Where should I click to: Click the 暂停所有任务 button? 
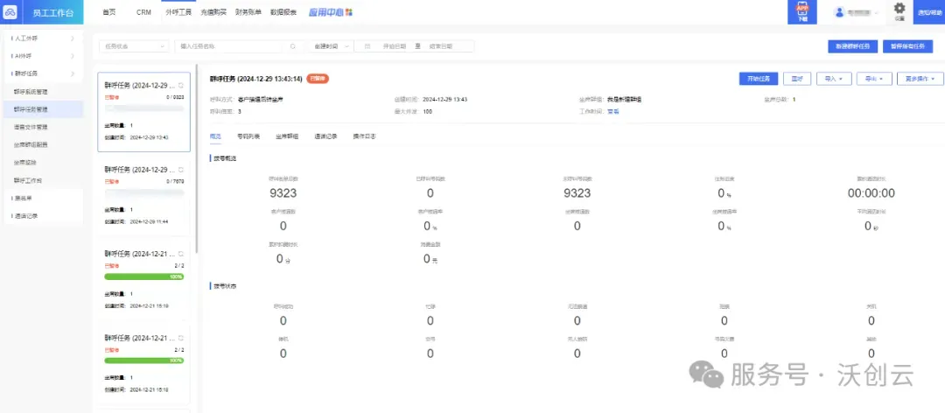coord(907,46)
